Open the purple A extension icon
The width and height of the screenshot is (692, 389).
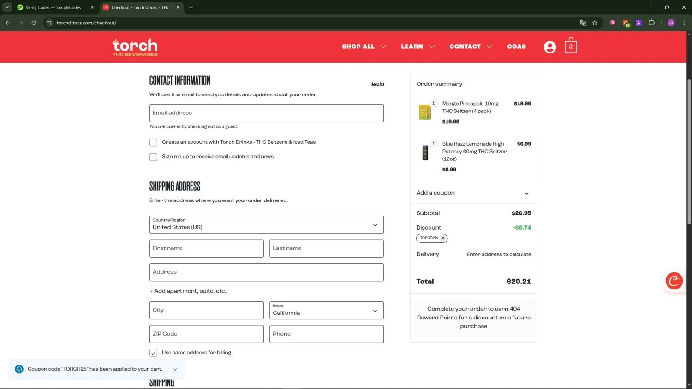click(x=638, y=23)
